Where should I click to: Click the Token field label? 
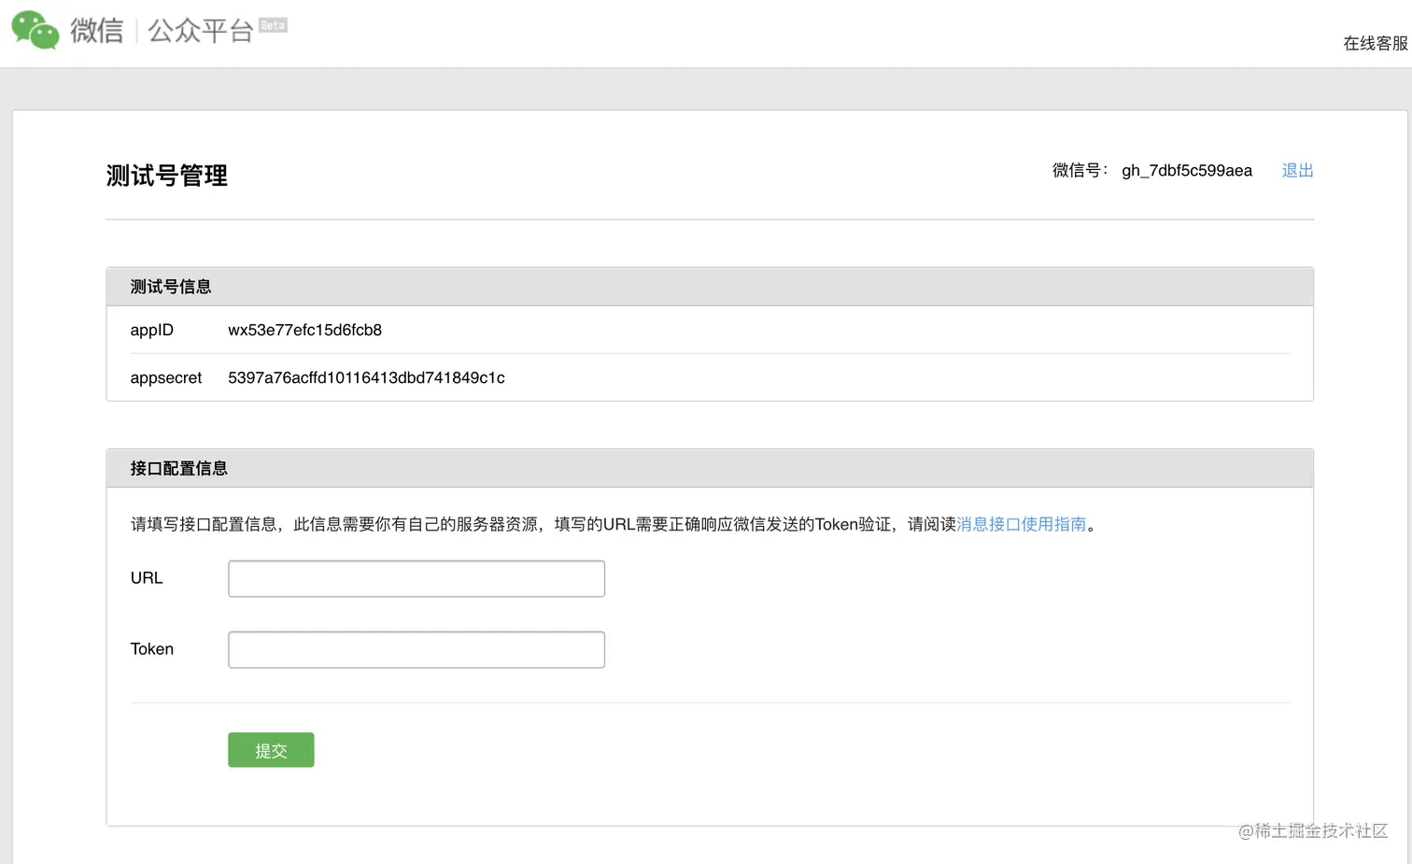click(x=152, y=649)
